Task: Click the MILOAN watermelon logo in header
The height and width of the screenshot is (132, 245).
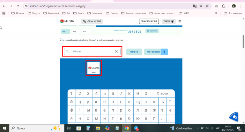Action: pyautogui.click(x=67, y=21)
